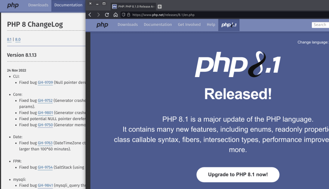Screen dimensions: 329x189
Task: Click the php 8.1 badge in navbar
Action: pyautogui.click(x=229, y=25)
